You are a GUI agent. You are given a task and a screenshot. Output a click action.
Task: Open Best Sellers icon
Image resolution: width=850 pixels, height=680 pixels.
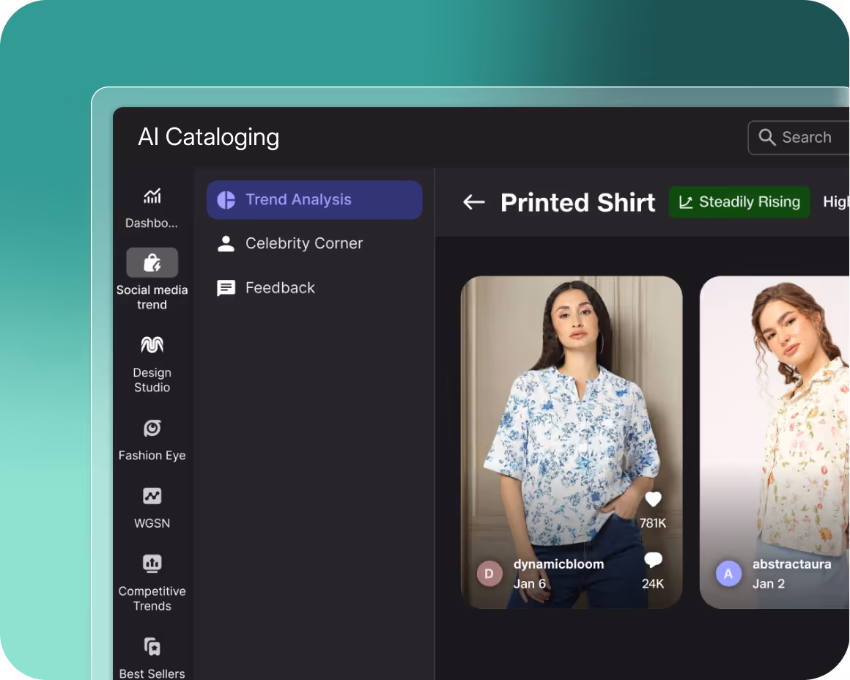tap(152, 646)
